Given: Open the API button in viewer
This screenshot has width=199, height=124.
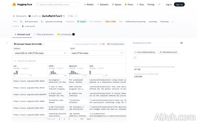Looking at the screenshot, I should pos(102,44).
